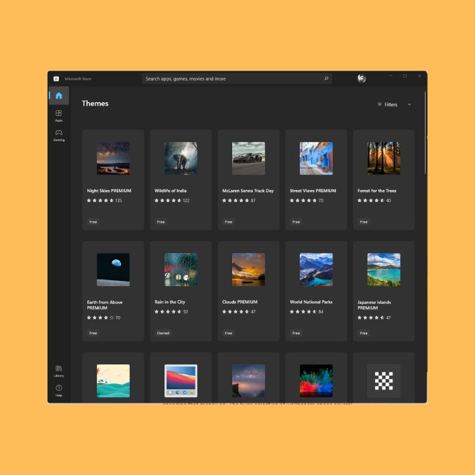This screenshot has width=475, height=475.
Task: Click the 135 rating on Night Skies
Action: coord(118,201)
